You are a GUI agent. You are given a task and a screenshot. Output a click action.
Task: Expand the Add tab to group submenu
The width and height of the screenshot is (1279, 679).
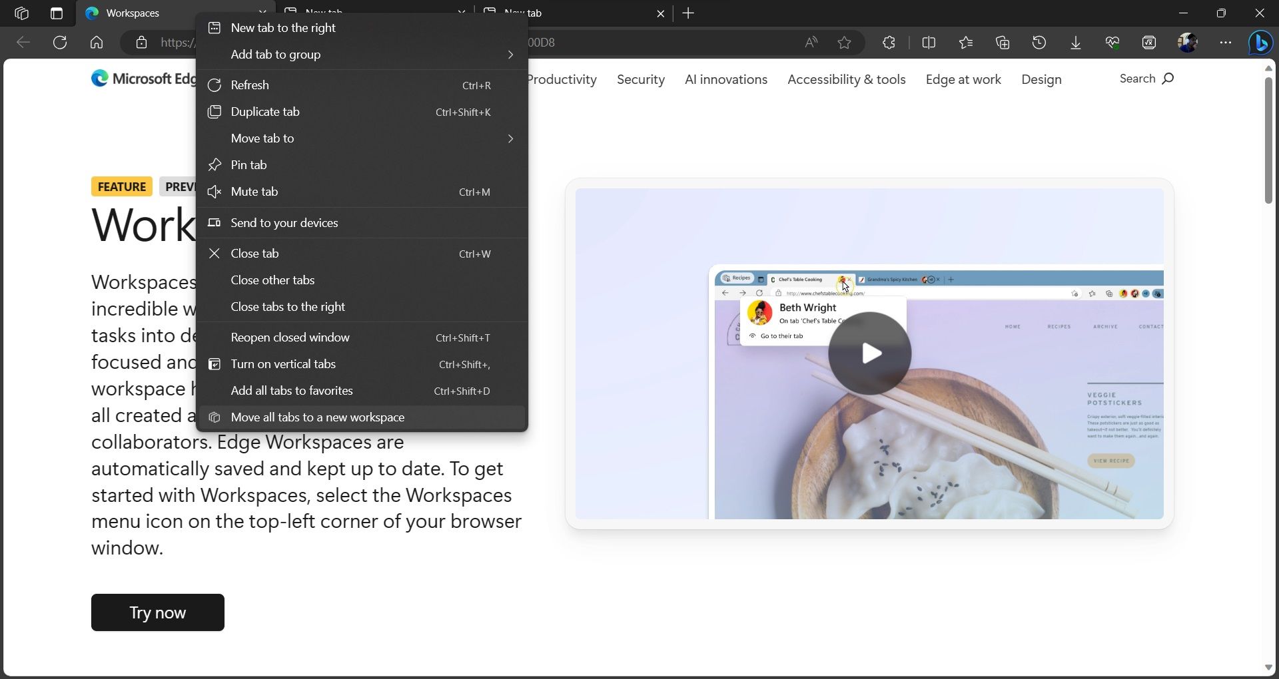[x=276, y=55]
